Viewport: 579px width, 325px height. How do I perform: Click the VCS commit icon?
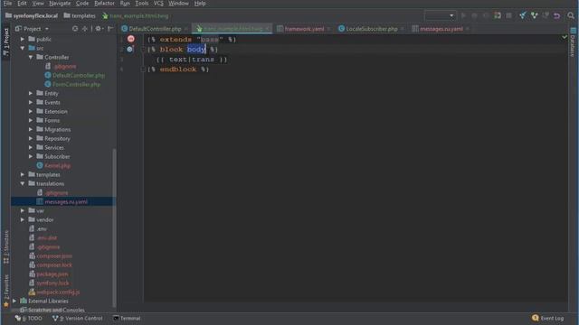coord(535,16)
